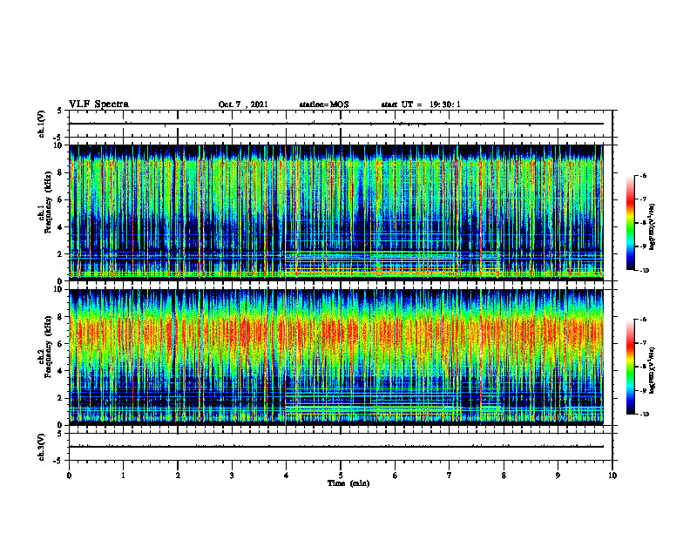The image size is (690, 533).
Task: Click the time axis tick label "2"
Action: pyautogui.click(x=178, y=476)
